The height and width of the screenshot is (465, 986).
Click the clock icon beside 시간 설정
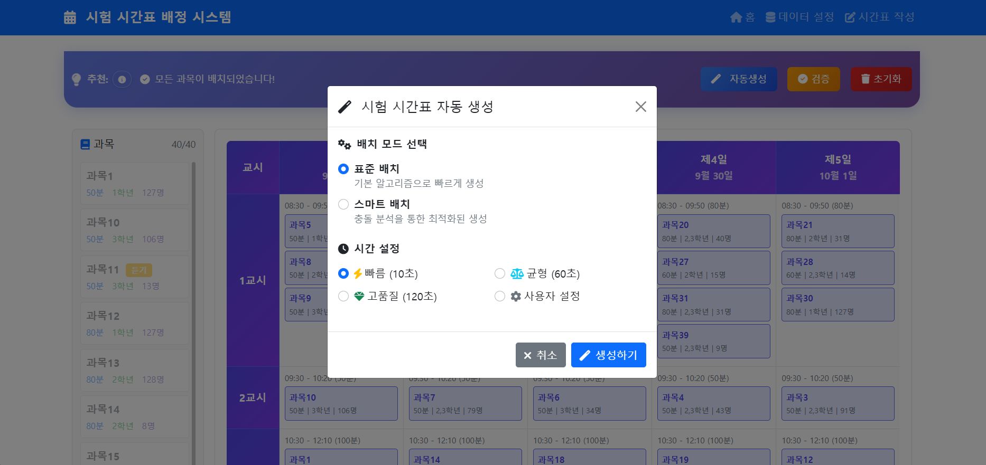(343, 249)
